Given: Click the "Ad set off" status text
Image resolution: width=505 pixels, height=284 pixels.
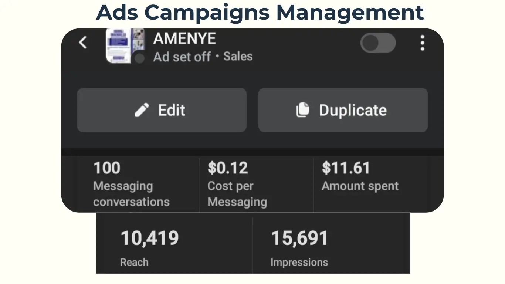Looking at the screenshot, I should coord(182,57).
